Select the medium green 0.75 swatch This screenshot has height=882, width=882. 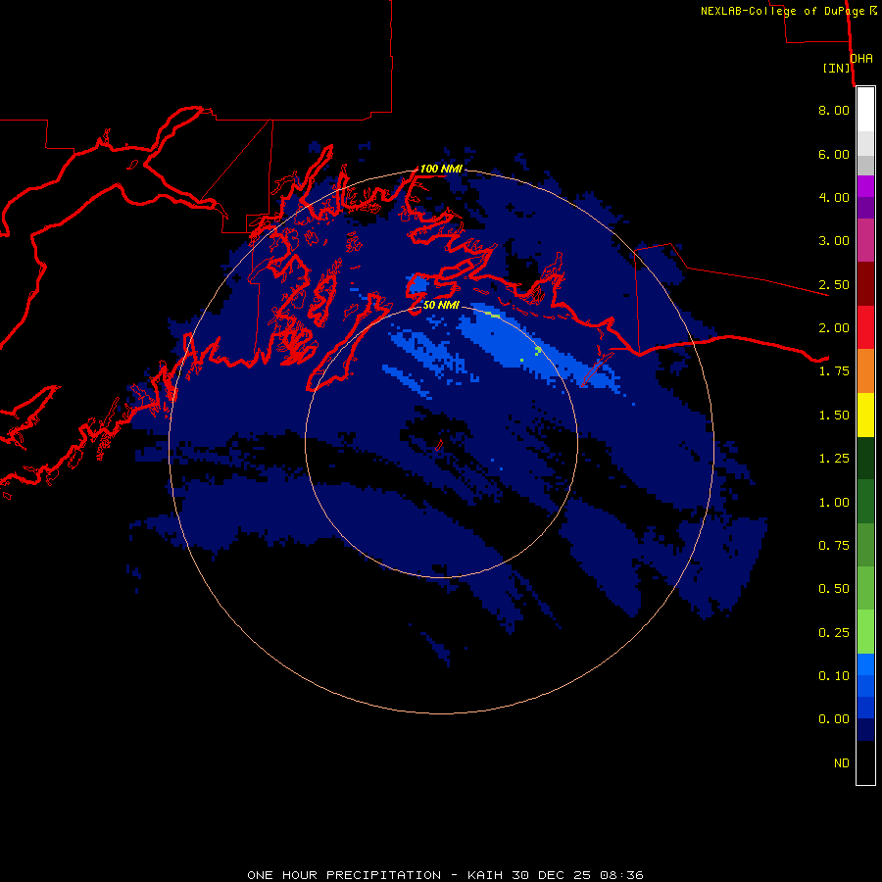(865, 545)
